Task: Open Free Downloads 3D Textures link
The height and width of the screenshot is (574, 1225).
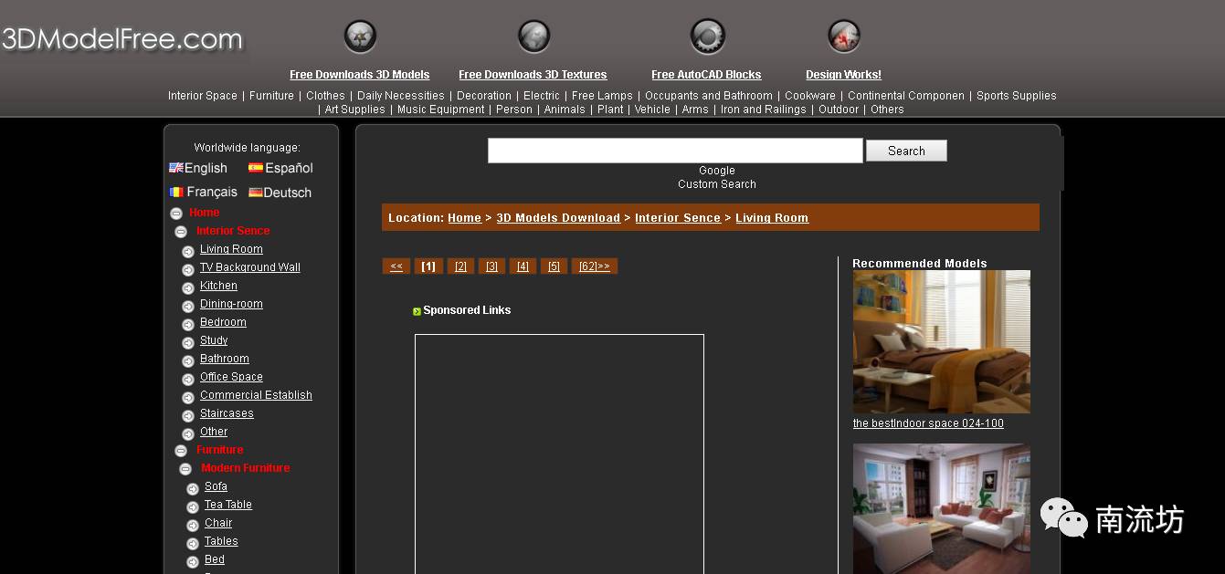Action: point(533,75)
